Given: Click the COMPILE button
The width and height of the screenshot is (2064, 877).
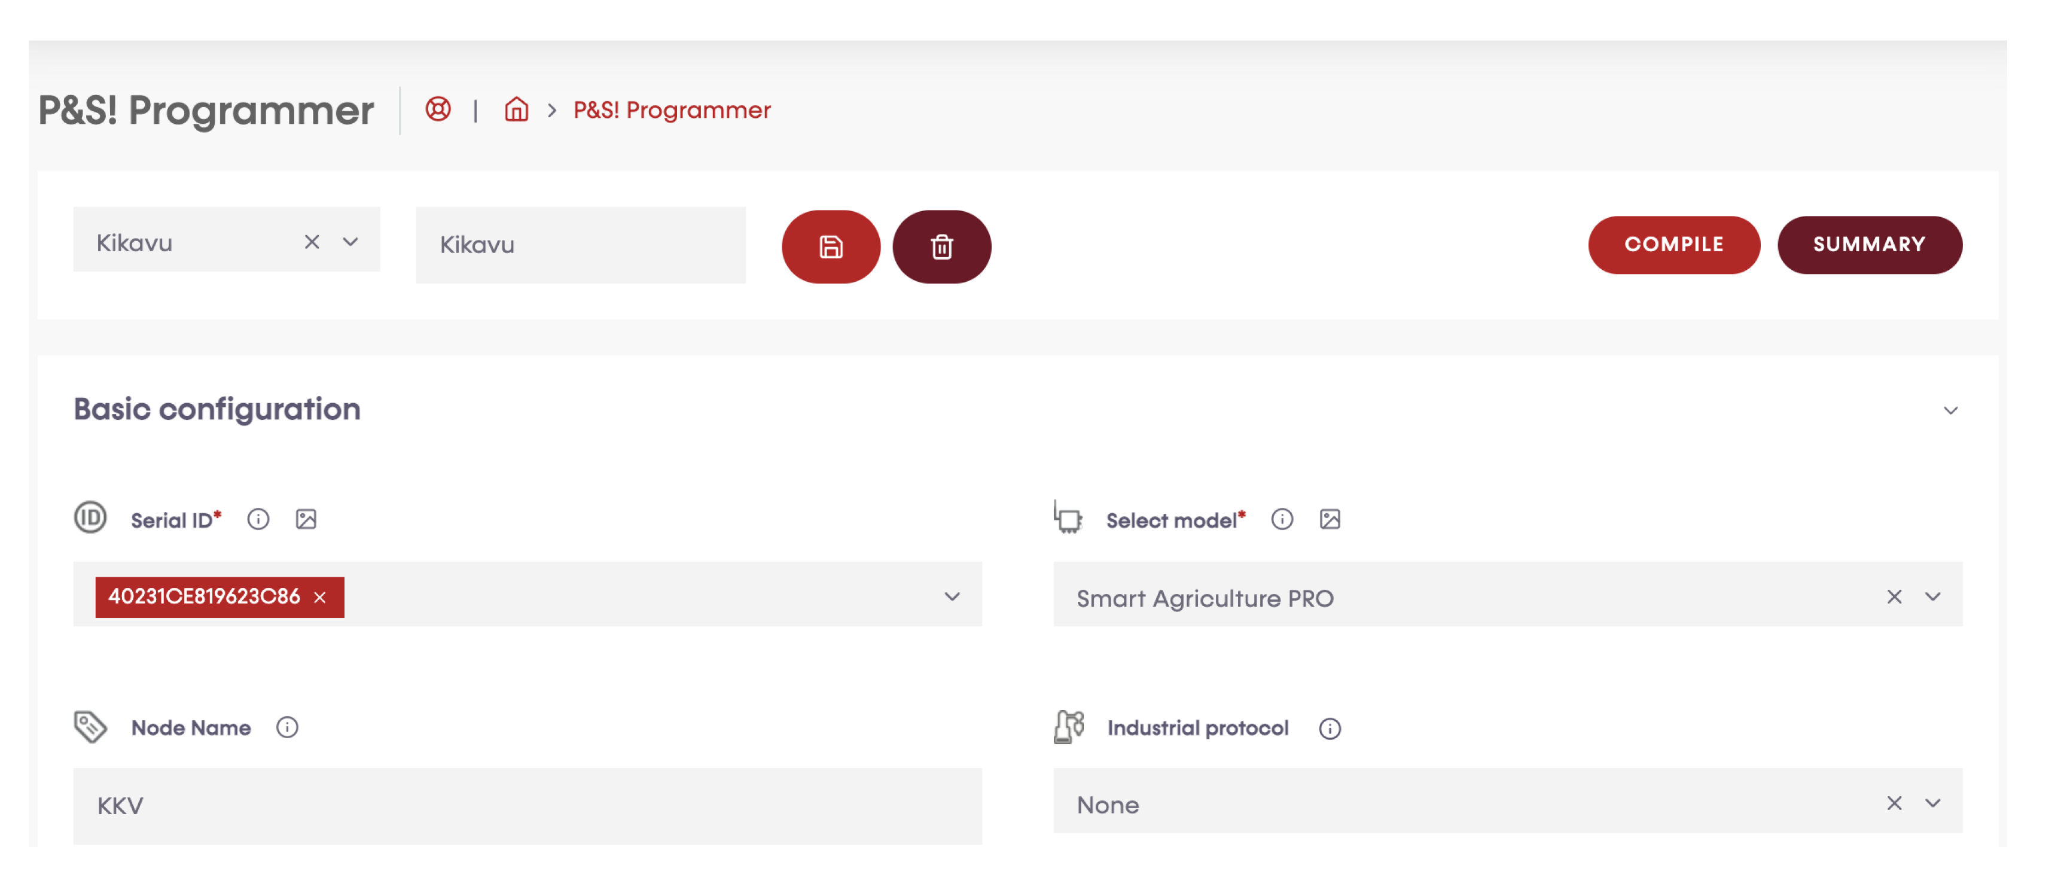Looking at the screenshot, I should (x=1674, y=245).
